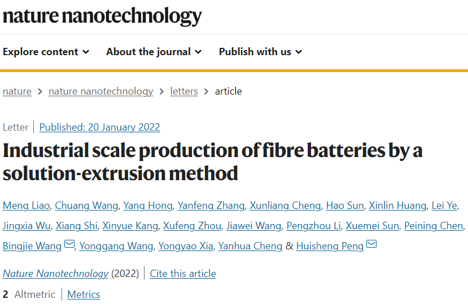Screen dimensions: 468x304
Task: Expand the Explore content dropdown
Action: click(46, 52)
